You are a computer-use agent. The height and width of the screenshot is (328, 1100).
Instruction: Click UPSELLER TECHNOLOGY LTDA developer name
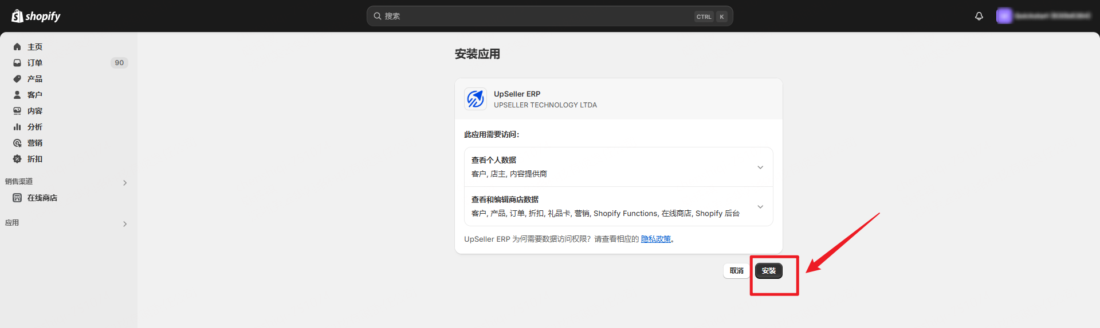(x=545, y=105)
